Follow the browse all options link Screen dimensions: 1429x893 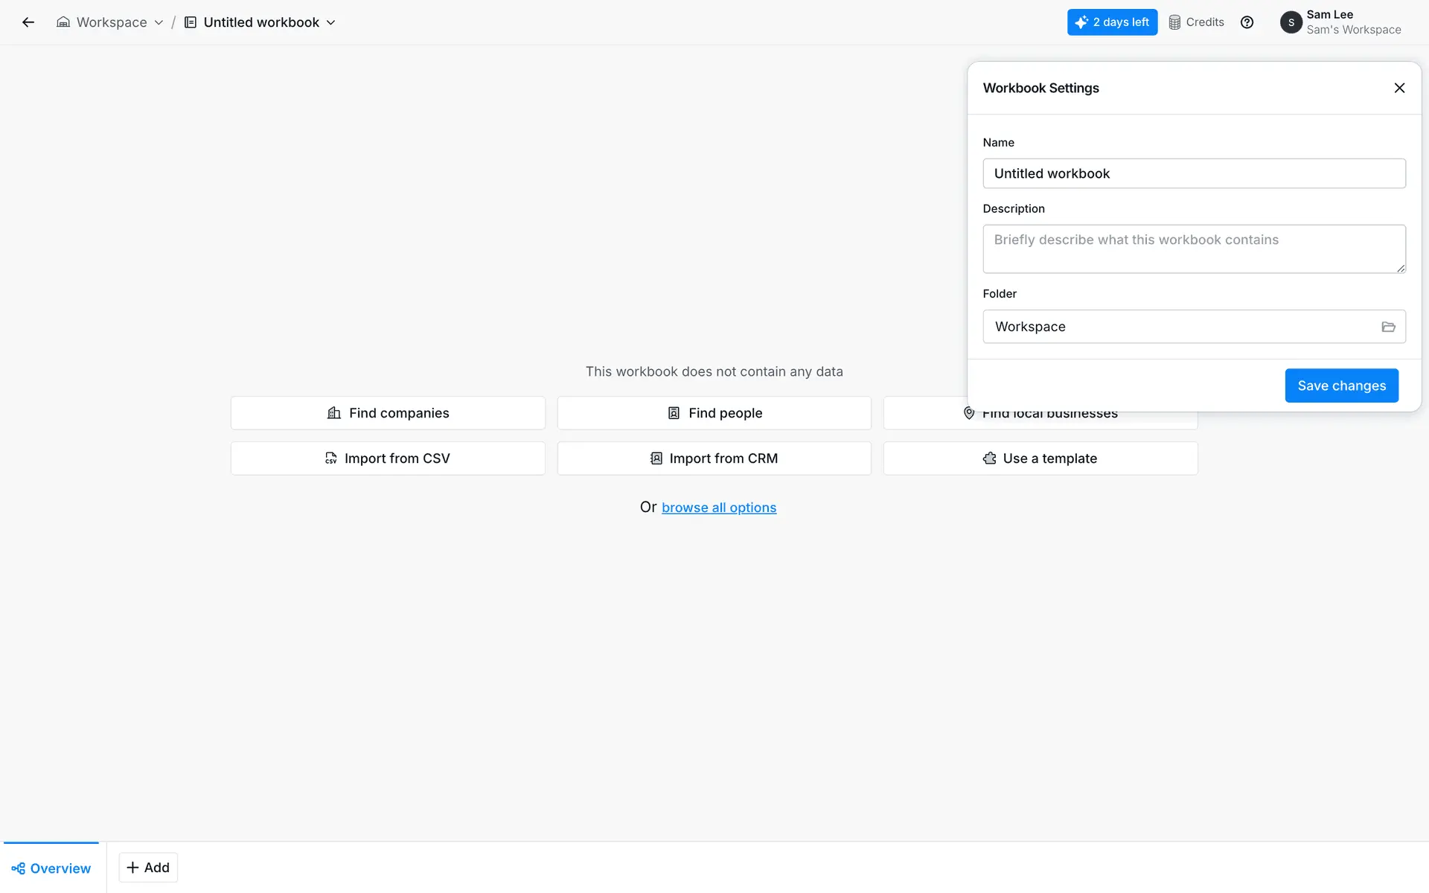point(718,508)
